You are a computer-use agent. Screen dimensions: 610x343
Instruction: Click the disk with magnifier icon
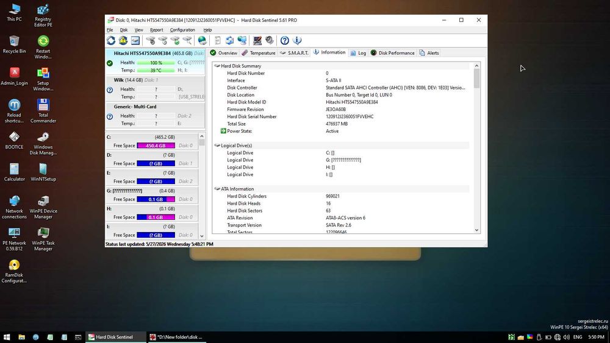point(187,40)
